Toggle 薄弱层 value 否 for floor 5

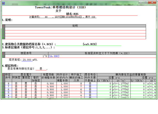(x=26, y=92)
